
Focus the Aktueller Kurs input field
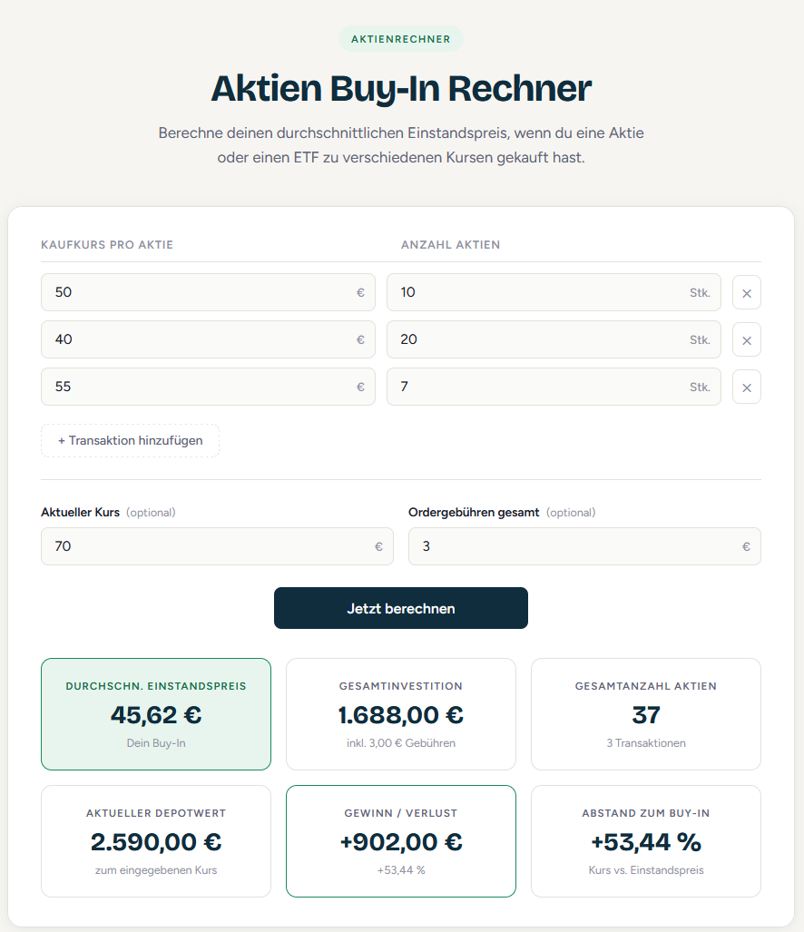217,546
